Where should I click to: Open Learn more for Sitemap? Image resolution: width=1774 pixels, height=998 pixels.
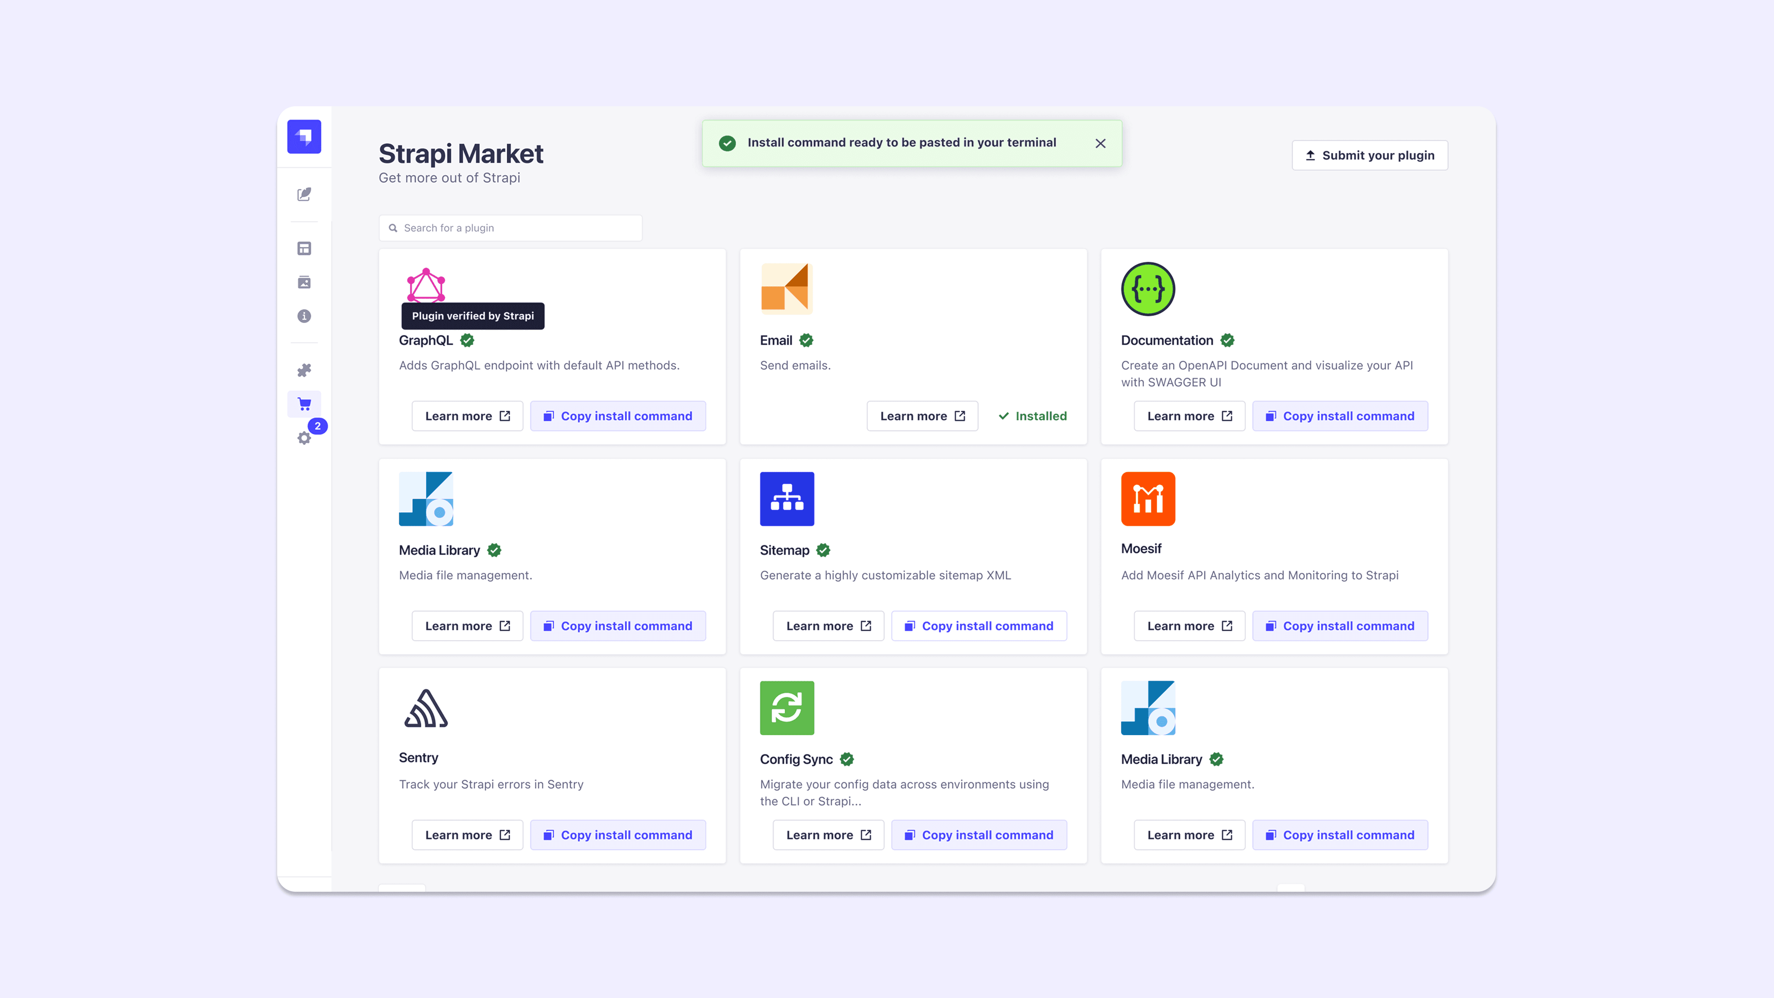(x=828, y=626)
